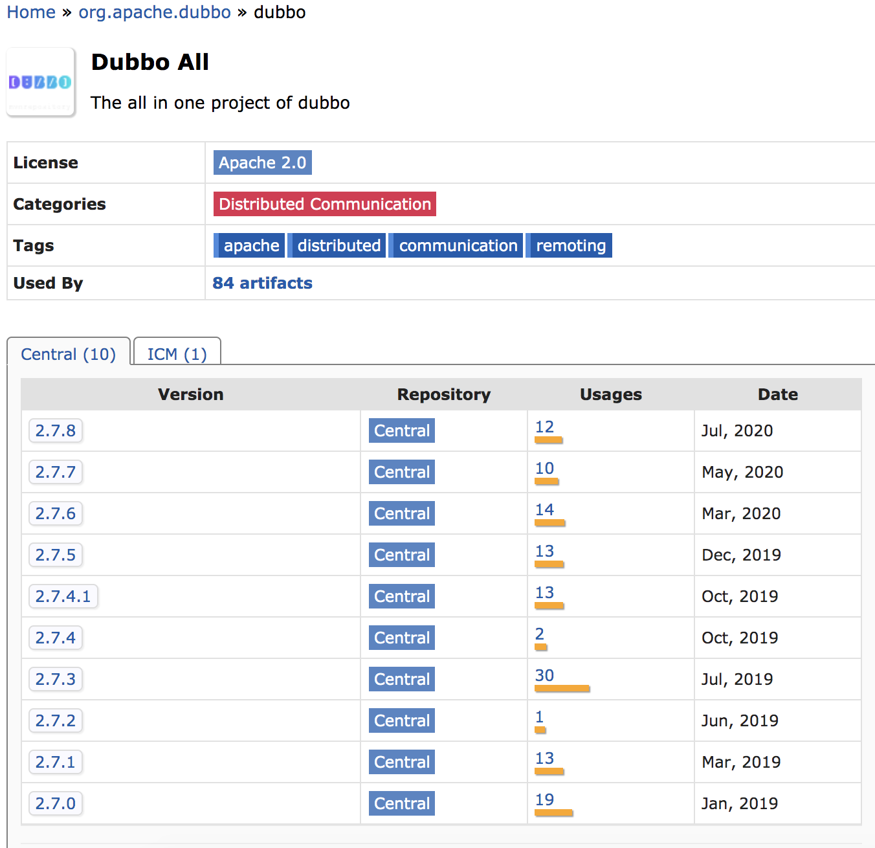Open version 2.7.6
The image size is (875, 848).
pos(56,513)
